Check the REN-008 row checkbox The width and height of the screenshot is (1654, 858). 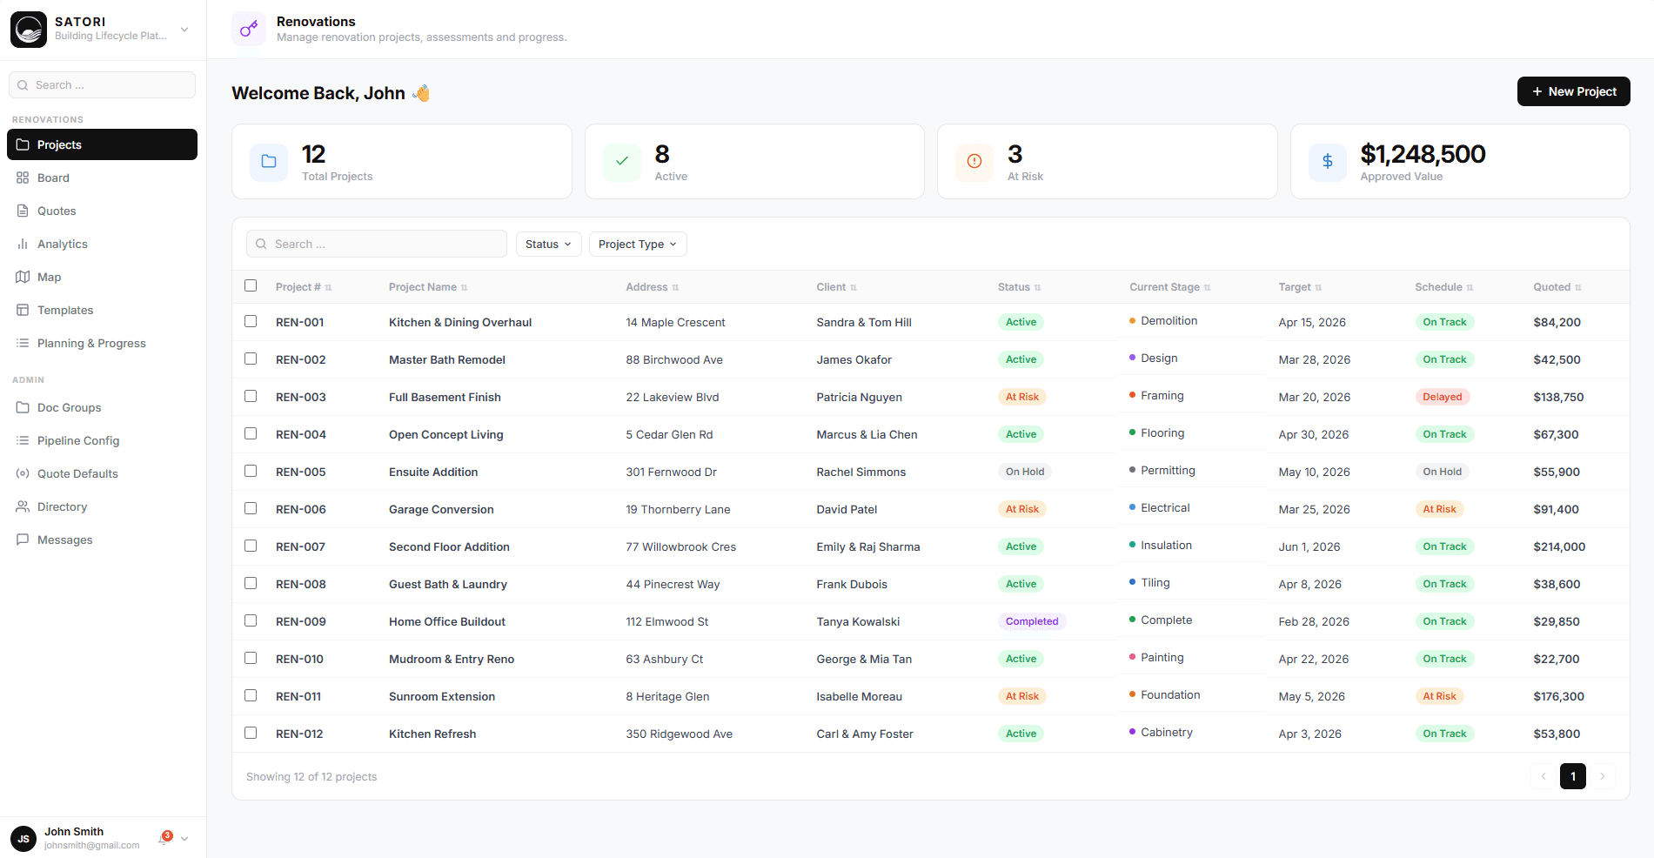251,583
